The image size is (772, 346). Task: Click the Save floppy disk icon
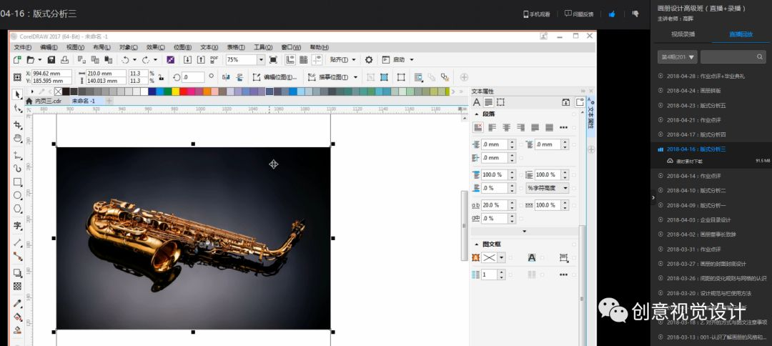[51, 59]
